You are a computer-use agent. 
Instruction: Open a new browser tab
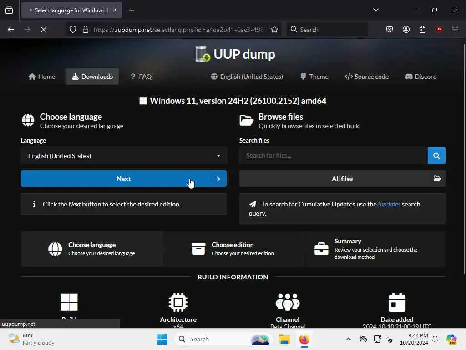tap(132, 10)
